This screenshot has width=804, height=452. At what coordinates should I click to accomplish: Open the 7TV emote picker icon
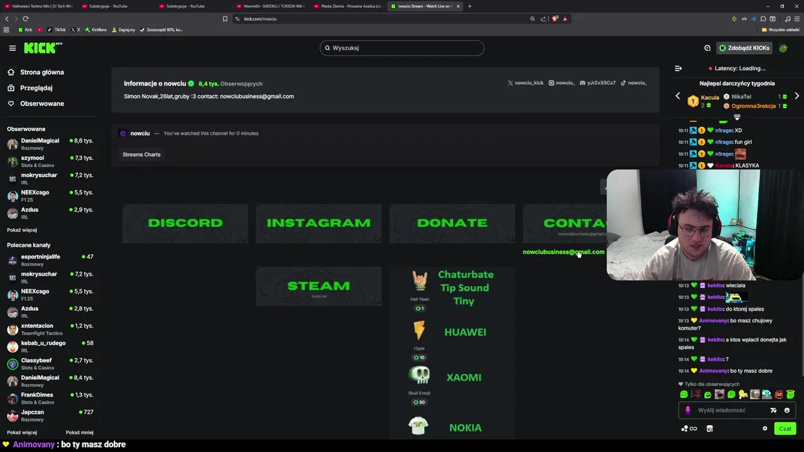click(773, 410)
